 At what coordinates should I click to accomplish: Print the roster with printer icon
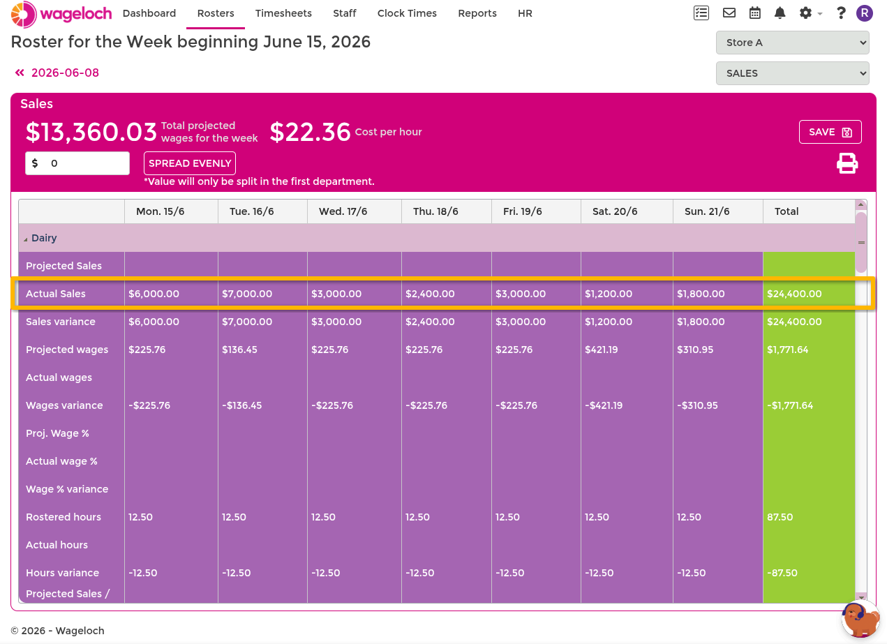point(847,163)
